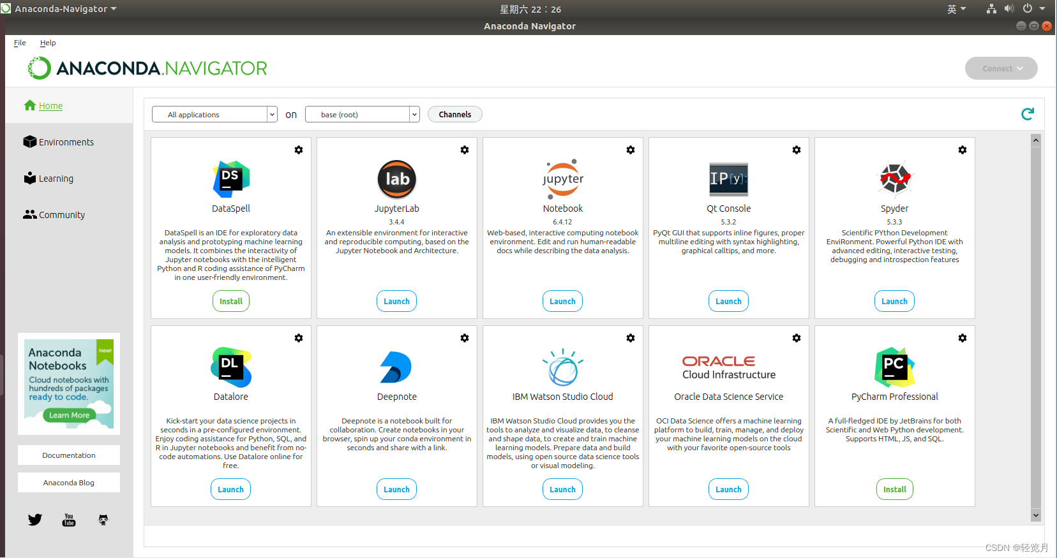Install PyCharm Professional
This screenshot has height=558, width=1057.
coord(895,489)
